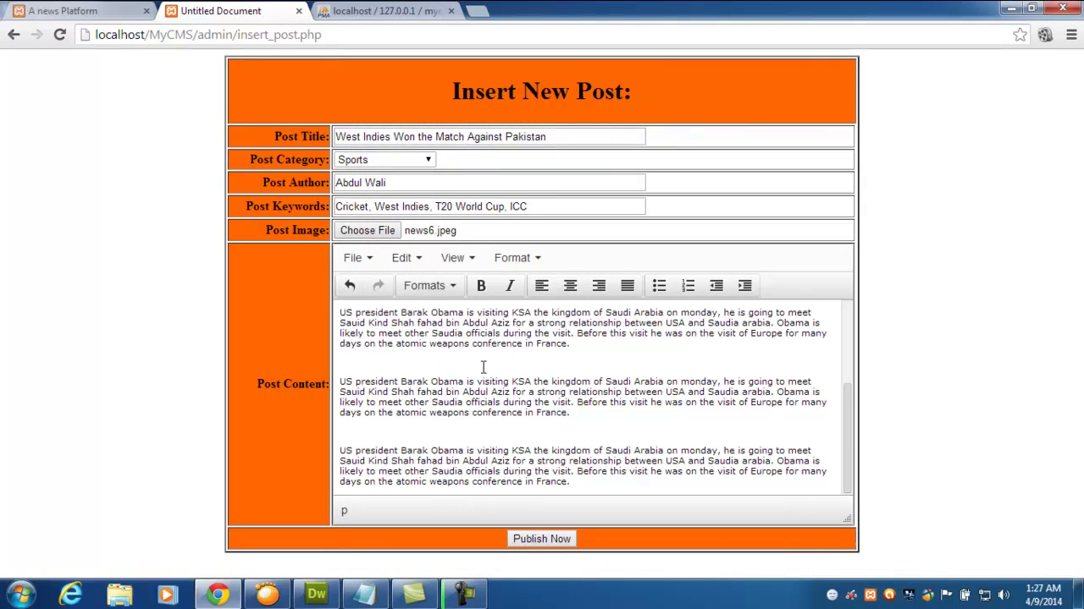The image size is (1084, 609).
Task: Reload the current page
Action: 59,35
